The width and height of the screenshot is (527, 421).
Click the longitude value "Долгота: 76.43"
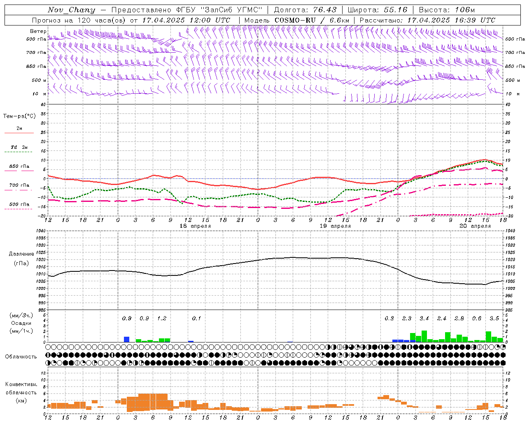tap(305, 10)
